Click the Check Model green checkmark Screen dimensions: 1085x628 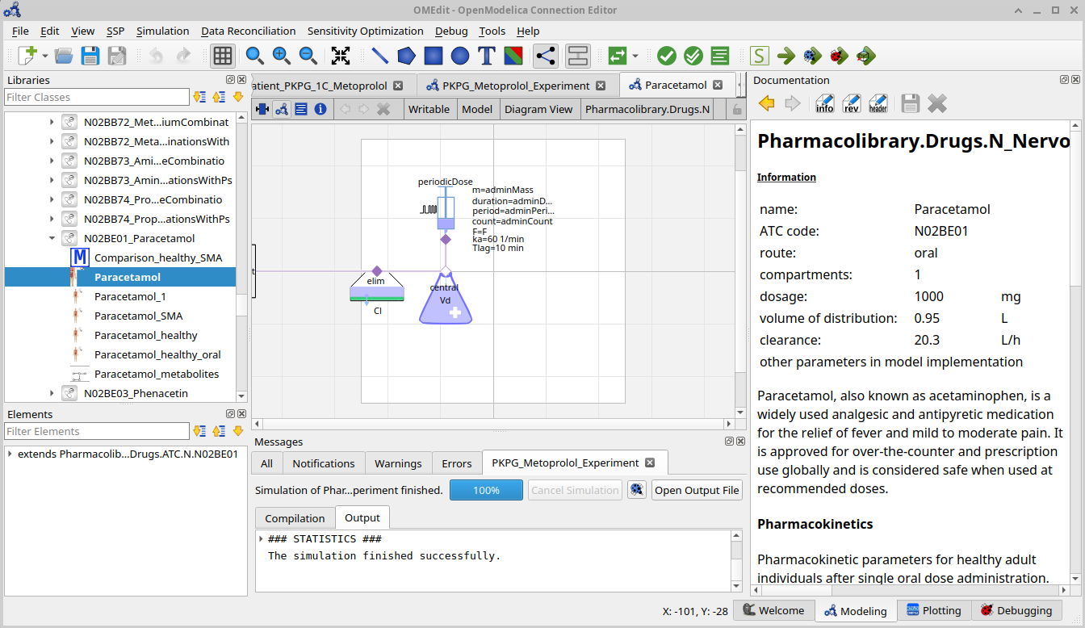click(x=667, y=56)
